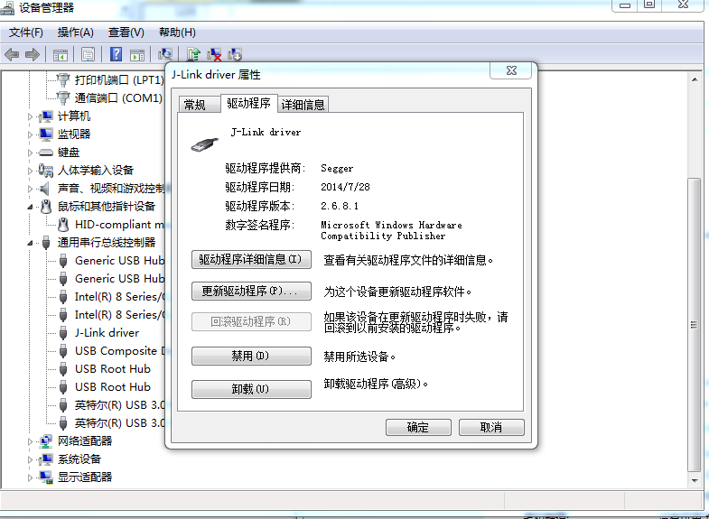The width and height of the screenshot is (709, 519).
Task: Click the HID-compliant mouse device icon
Action: 63,225
